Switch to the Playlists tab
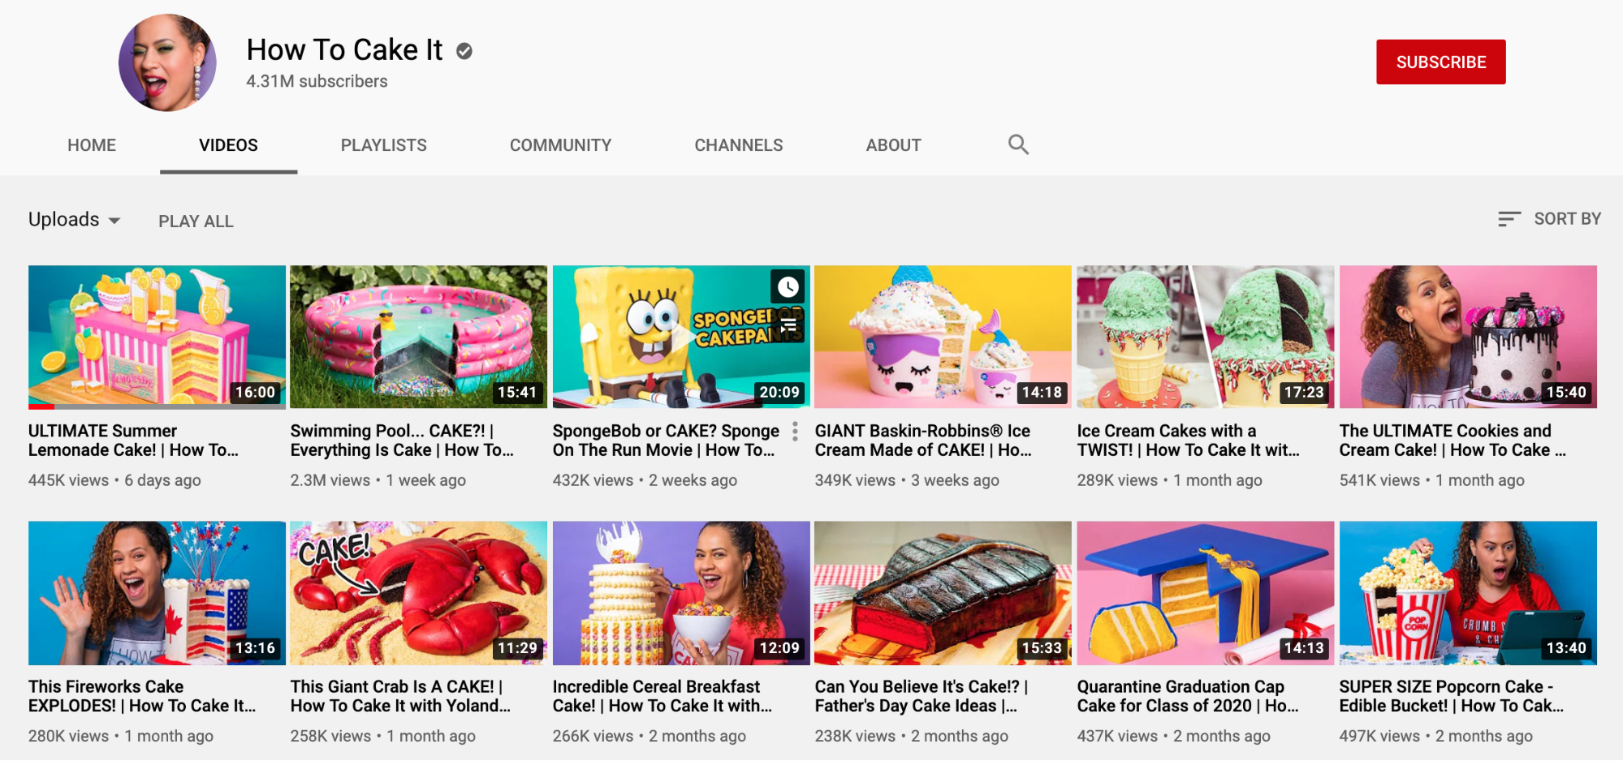Screen dimensions: 1623x761 tap(382, 144)
